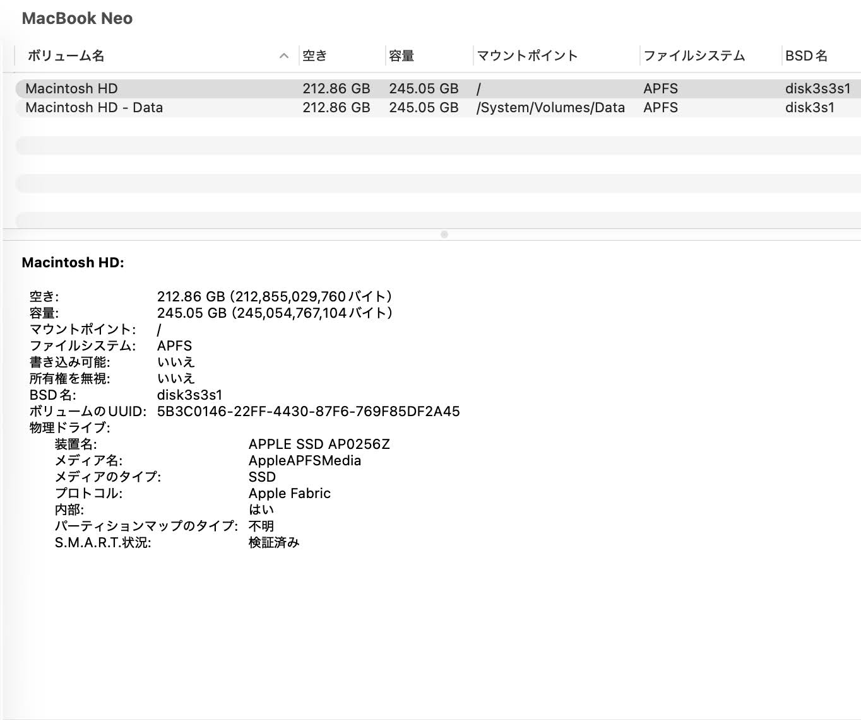Image resolution: width=861 pixels, height=720 pixels.
Task: Click the メディアのタイプ: label
Action: point(108,477)
